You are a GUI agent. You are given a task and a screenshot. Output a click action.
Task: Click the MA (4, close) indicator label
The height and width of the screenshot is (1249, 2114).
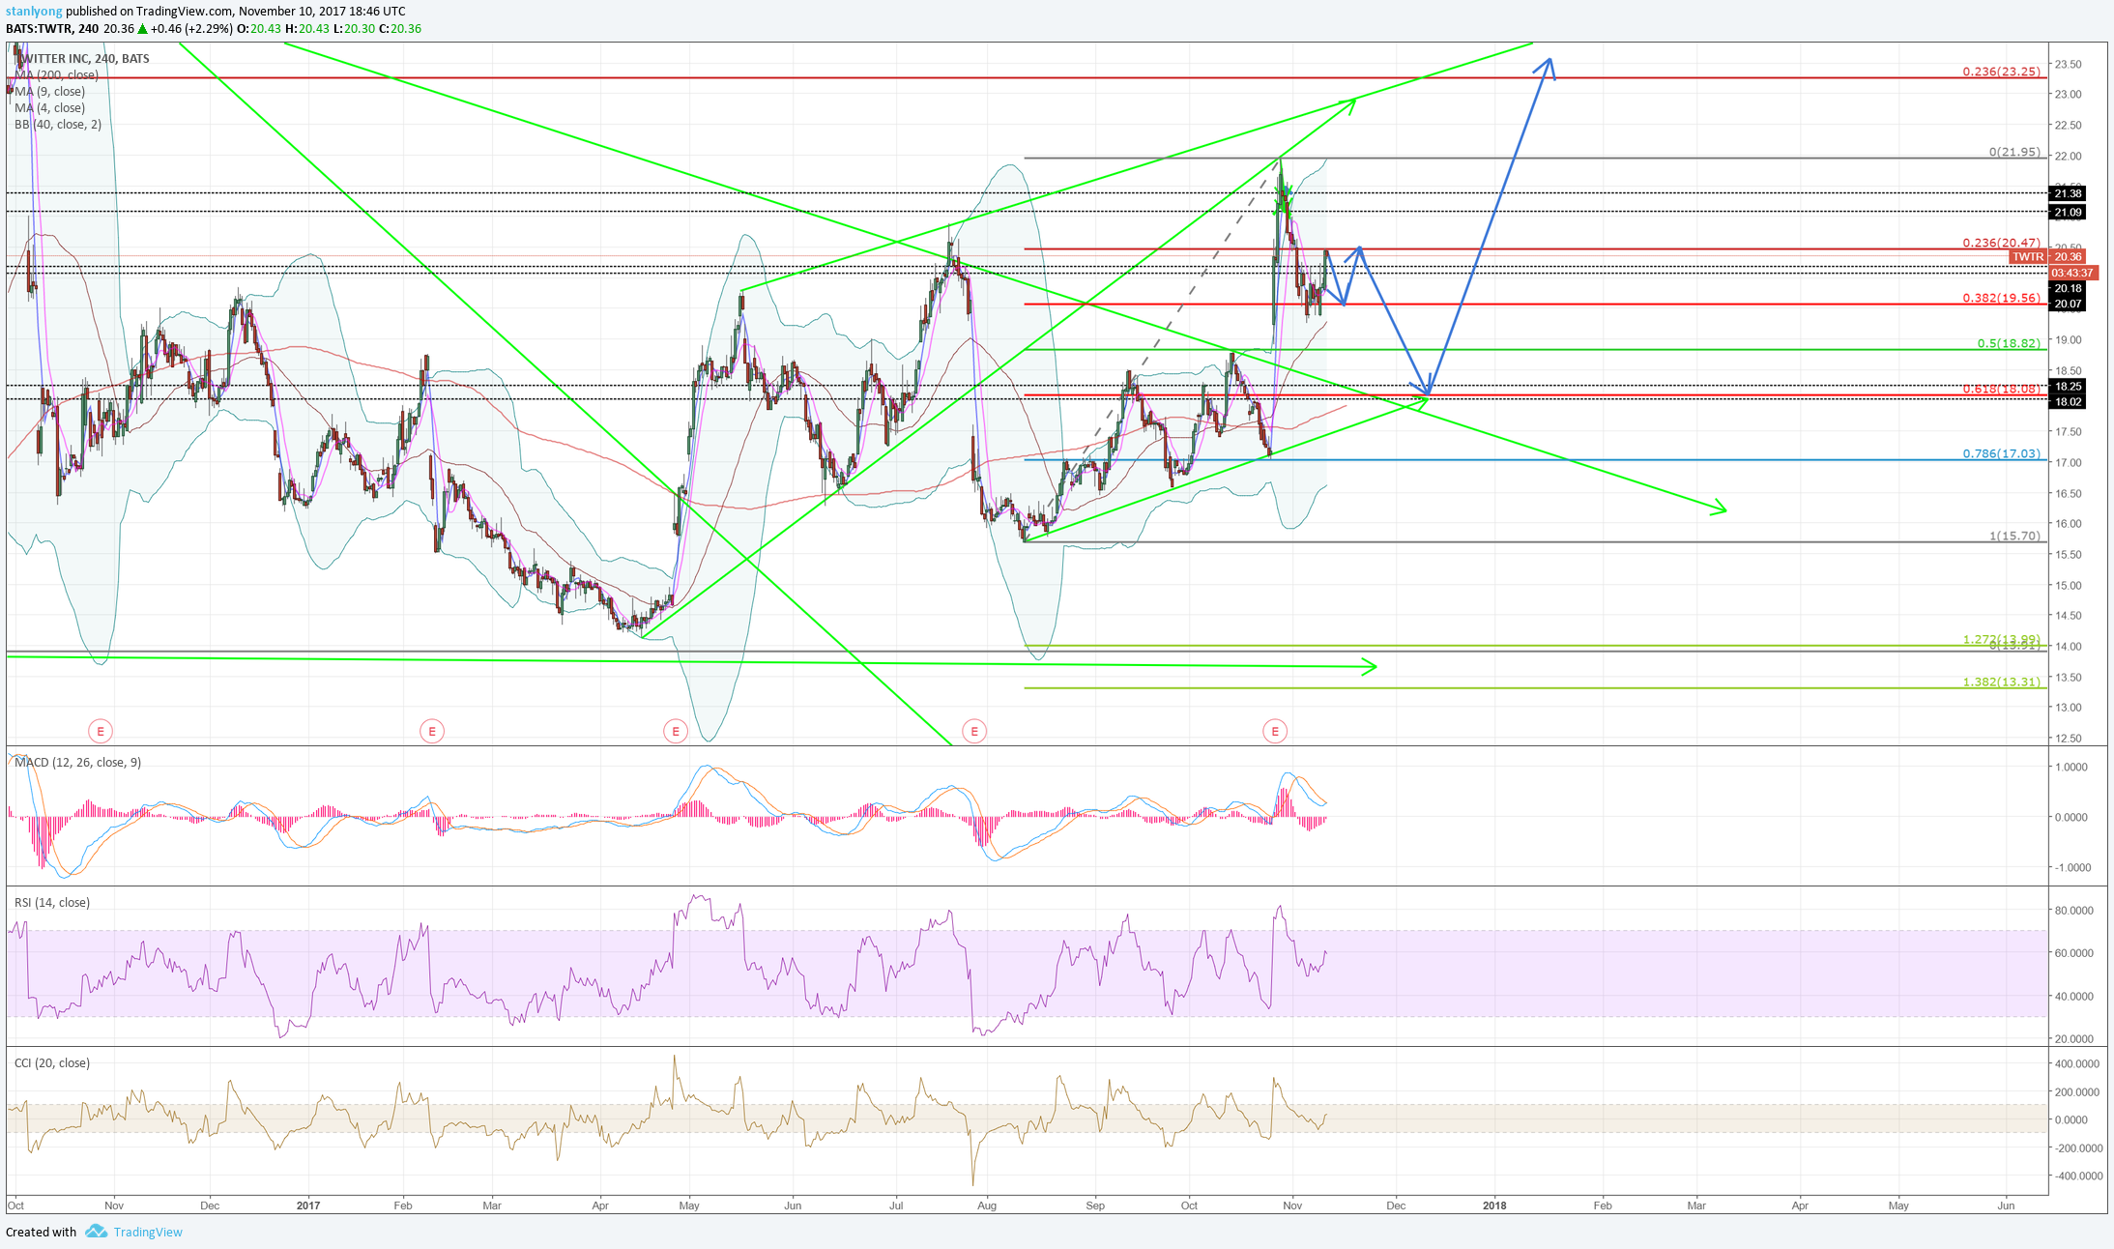click(x=49, y=108)
